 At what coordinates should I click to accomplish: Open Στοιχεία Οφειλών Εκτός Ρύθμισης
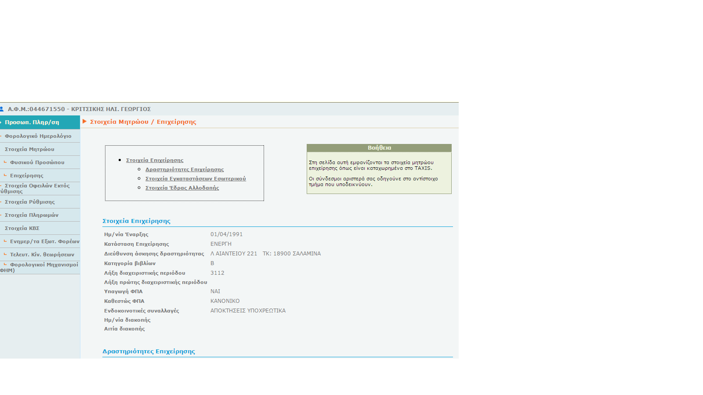coord(37,188)
